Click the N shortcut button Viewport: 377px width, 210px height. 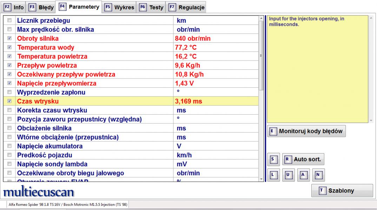(x=318, y=175)
